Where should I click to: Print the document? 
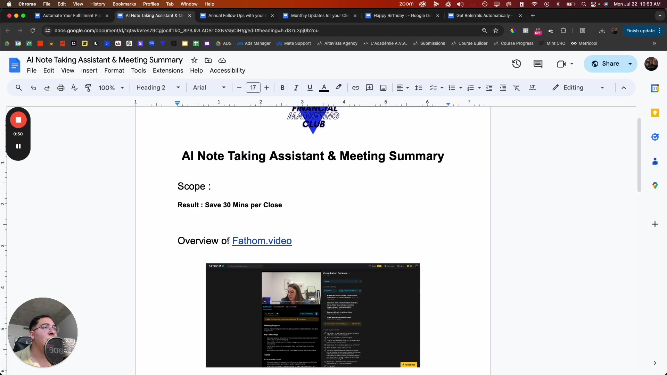pyautogui.click(x=61, y=88)
